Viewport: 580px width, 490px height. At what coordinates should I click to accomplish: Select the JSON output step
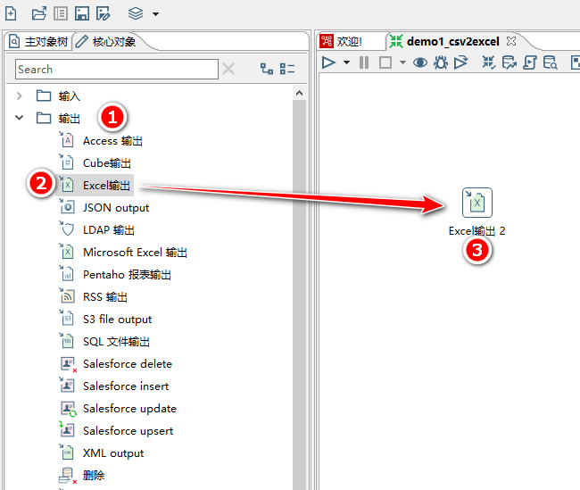point(116,208)
